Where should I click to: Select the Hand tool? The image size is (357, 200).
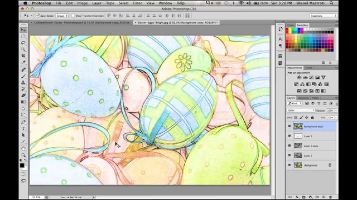click(23, 149)
